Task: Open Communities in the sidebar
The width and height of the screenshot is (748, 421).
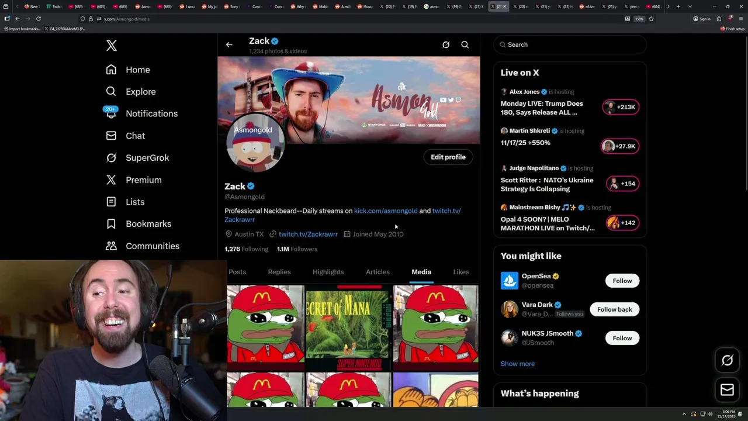Action: tap(143, 246)
